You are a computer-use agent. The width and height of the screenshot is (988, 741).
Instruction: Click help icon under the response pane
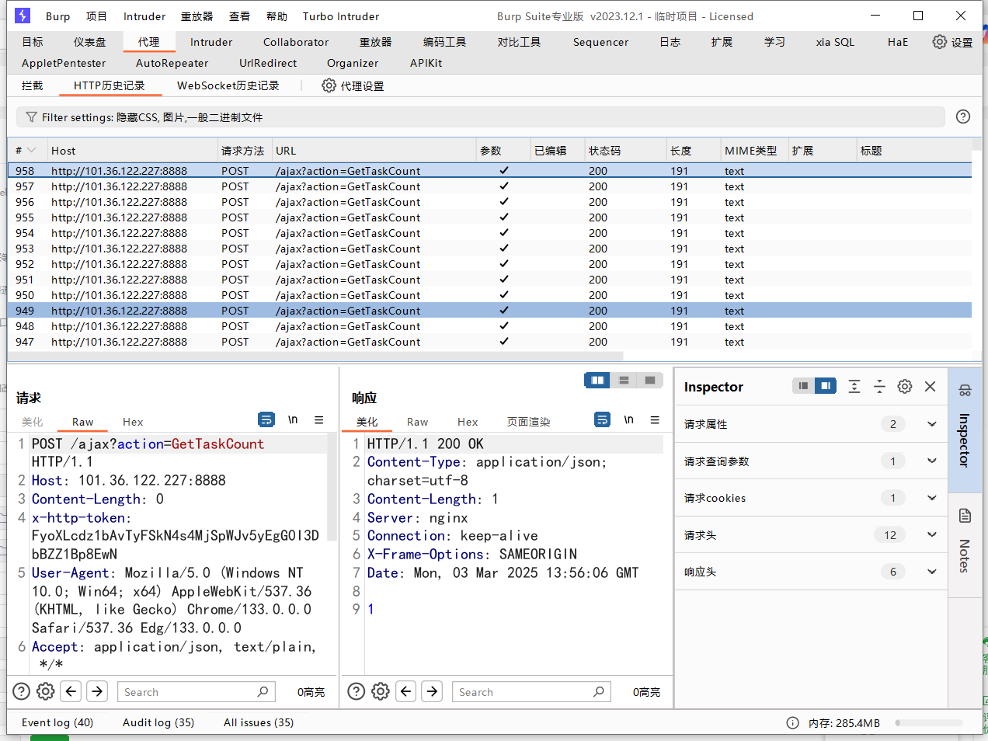(356, 691)
